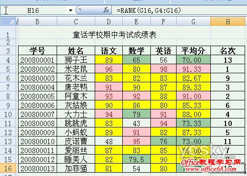Viewport: 247px width, 176px height.
Task: Click the 数学 header cell
Action: coord(137,51)
